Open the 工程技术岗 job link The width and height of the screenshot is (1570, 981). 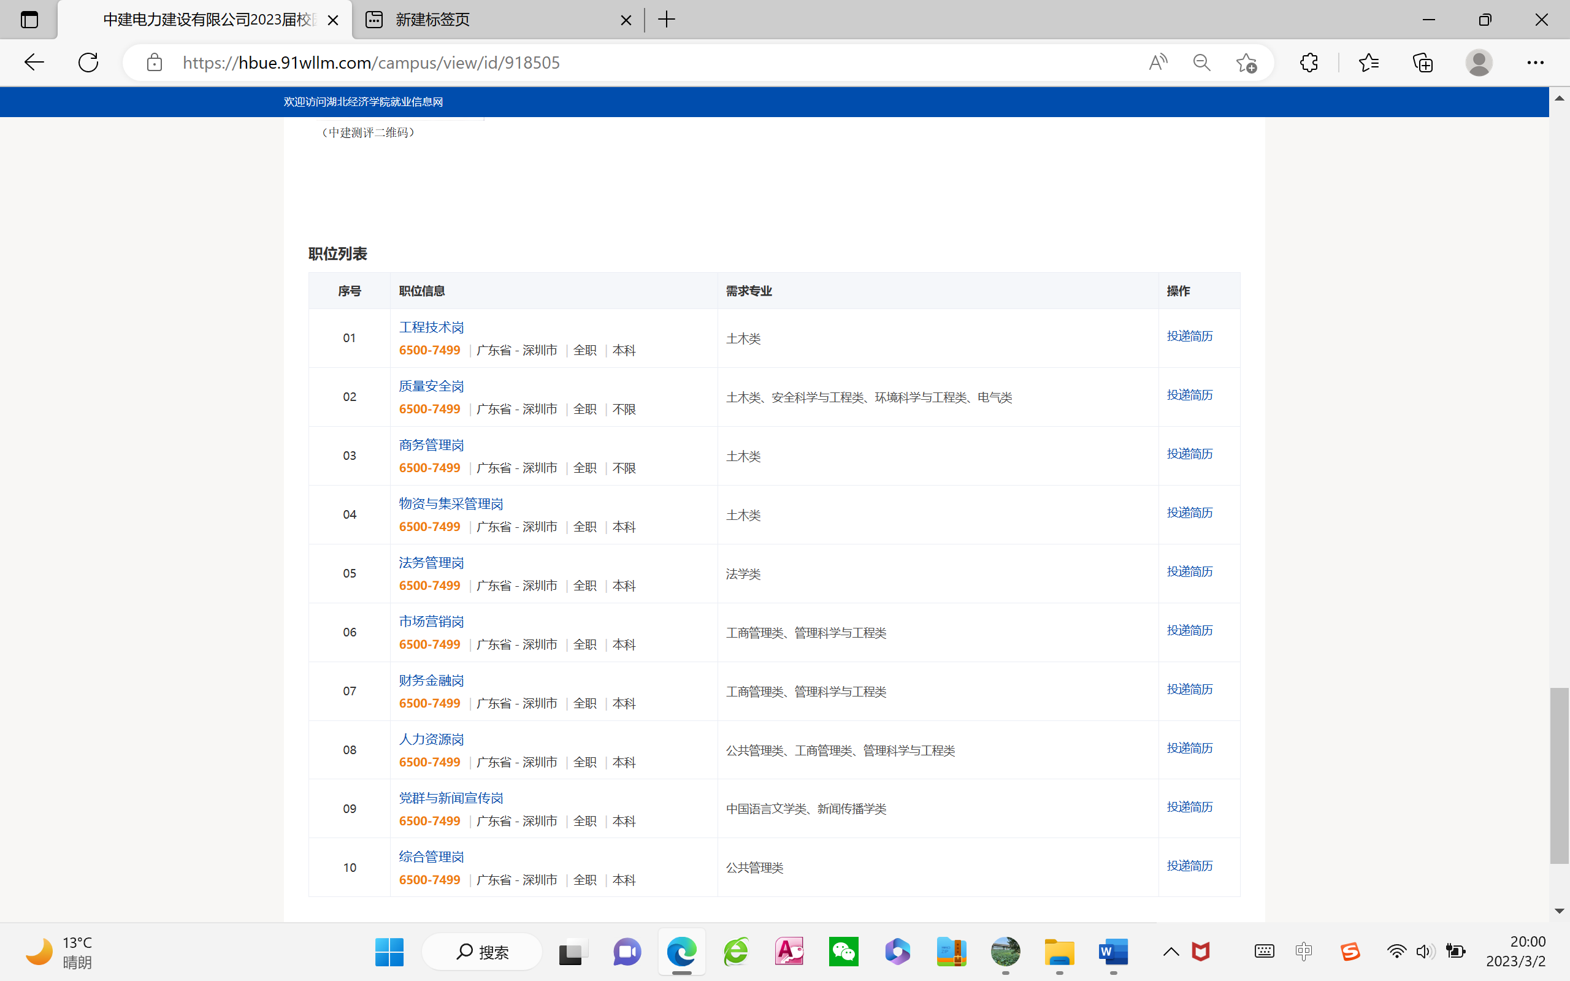pyautogui.click(x=431, y=327)
